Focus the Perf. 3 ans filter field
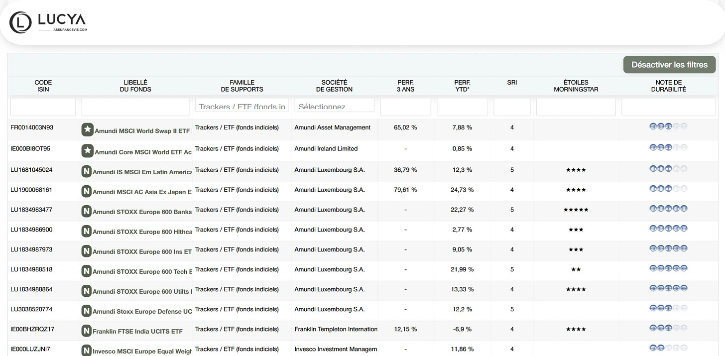Viewport: 725px width, 356px height. [405, 107]
